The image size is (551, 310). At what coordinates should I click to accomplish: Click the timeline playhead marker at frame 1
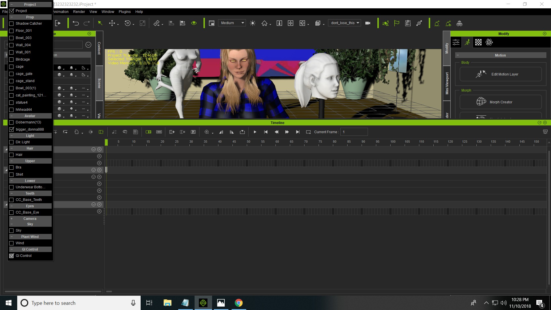point(106,142)
